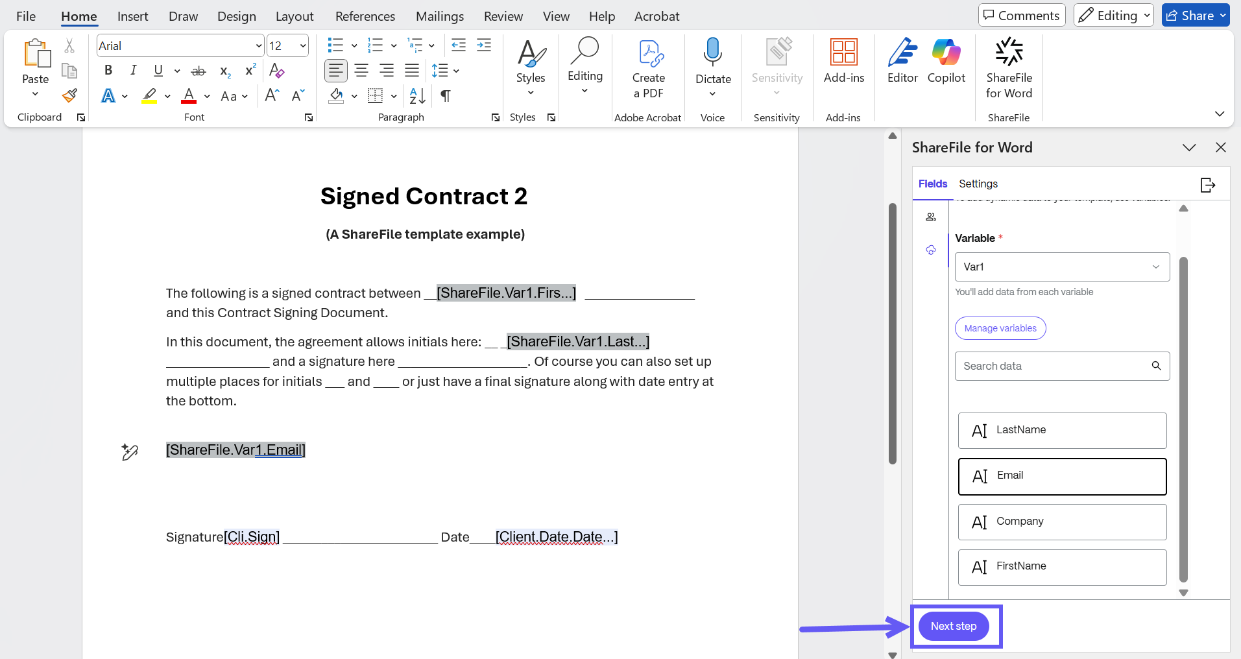Click the sign-out icon in ShareFile panel

pyautogui.click(x=1207, y=185)
